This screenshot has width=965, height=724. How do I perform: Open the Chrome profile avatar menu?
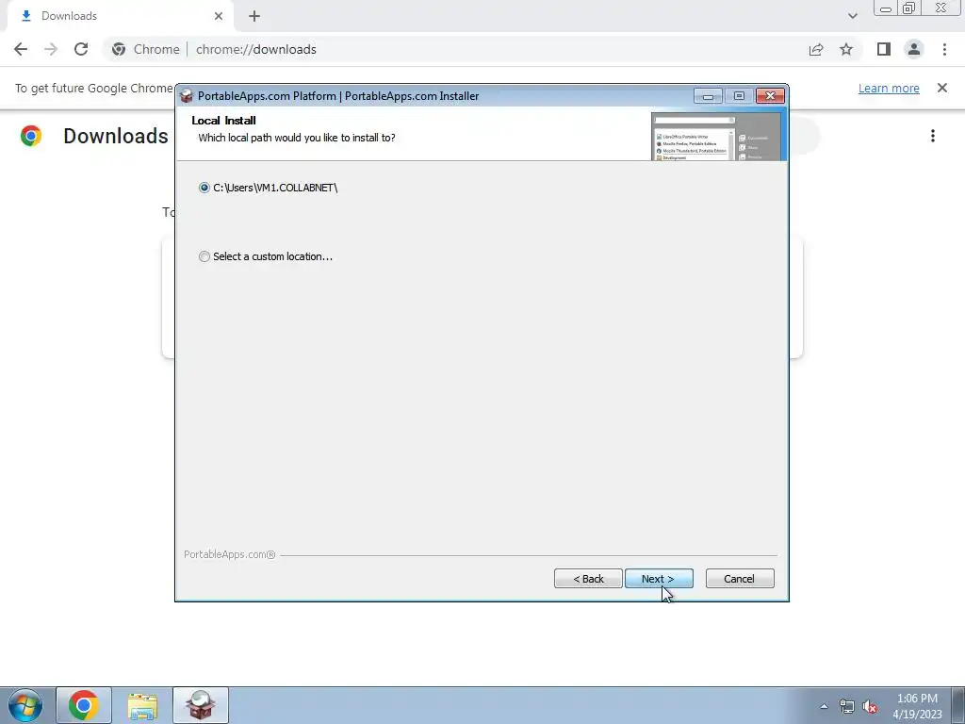(x=914, y=49)
